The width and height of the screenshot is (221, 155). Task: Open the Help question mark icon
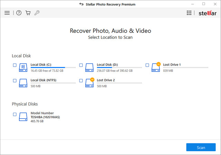pyautogui.click(x=19, y=13)
